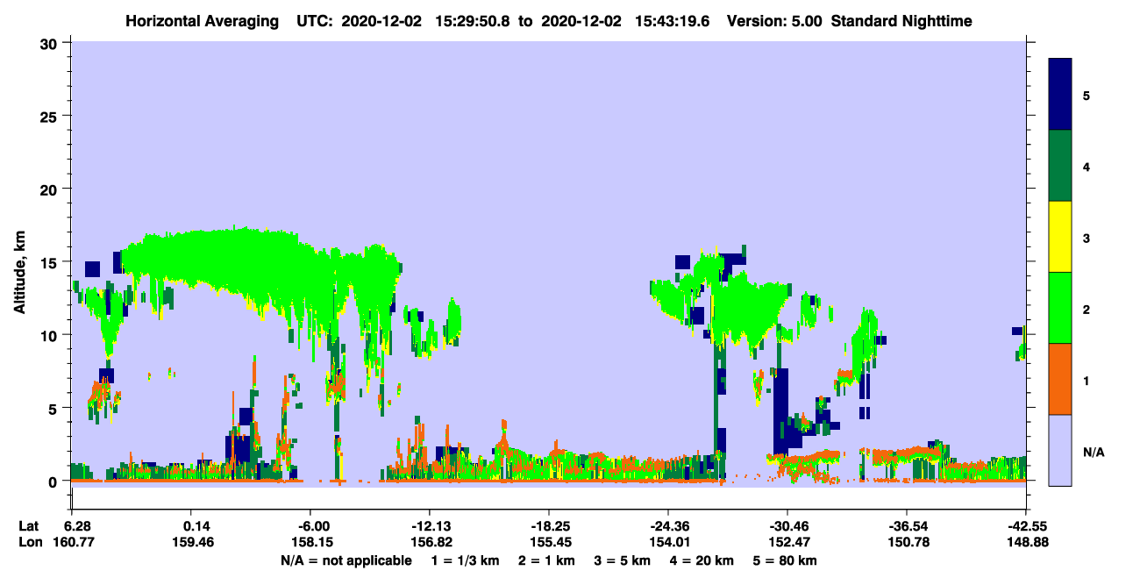Image resolution: width=1140 pixels, height=585 pixels.
Task: Click latitude value '-18.25'
Action: [549, 526]
